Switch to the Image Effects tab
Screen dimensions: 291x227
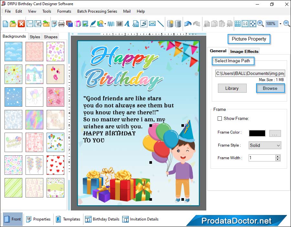pyautogui.click(x=244, y=51)
